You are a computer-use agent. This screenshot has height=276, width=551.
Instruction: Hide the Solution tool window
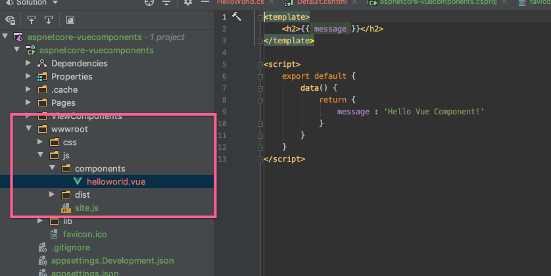tap(205, 2)
